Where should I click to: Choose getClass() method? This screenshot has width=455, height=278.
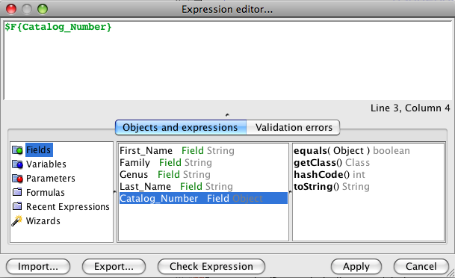click(x=332, y=162)
